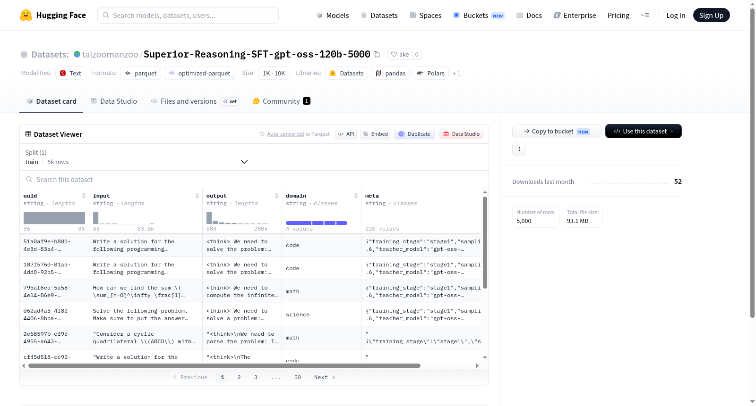
Task: Click Copy to bucket button
Action: [x=557, y=131]
